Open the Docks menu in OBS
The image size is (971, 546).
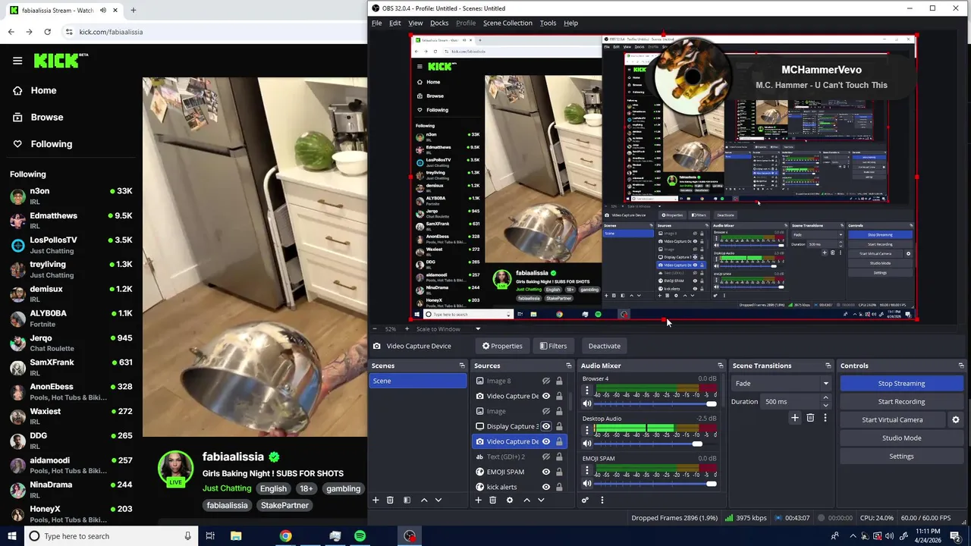click(439, 23)
